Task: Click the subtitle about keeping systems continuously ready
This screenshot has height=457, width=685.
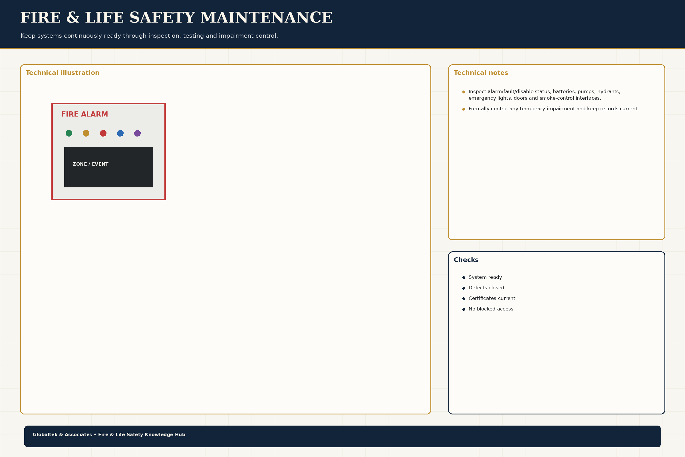Action: pyautogui.click(x=149, y=36)
